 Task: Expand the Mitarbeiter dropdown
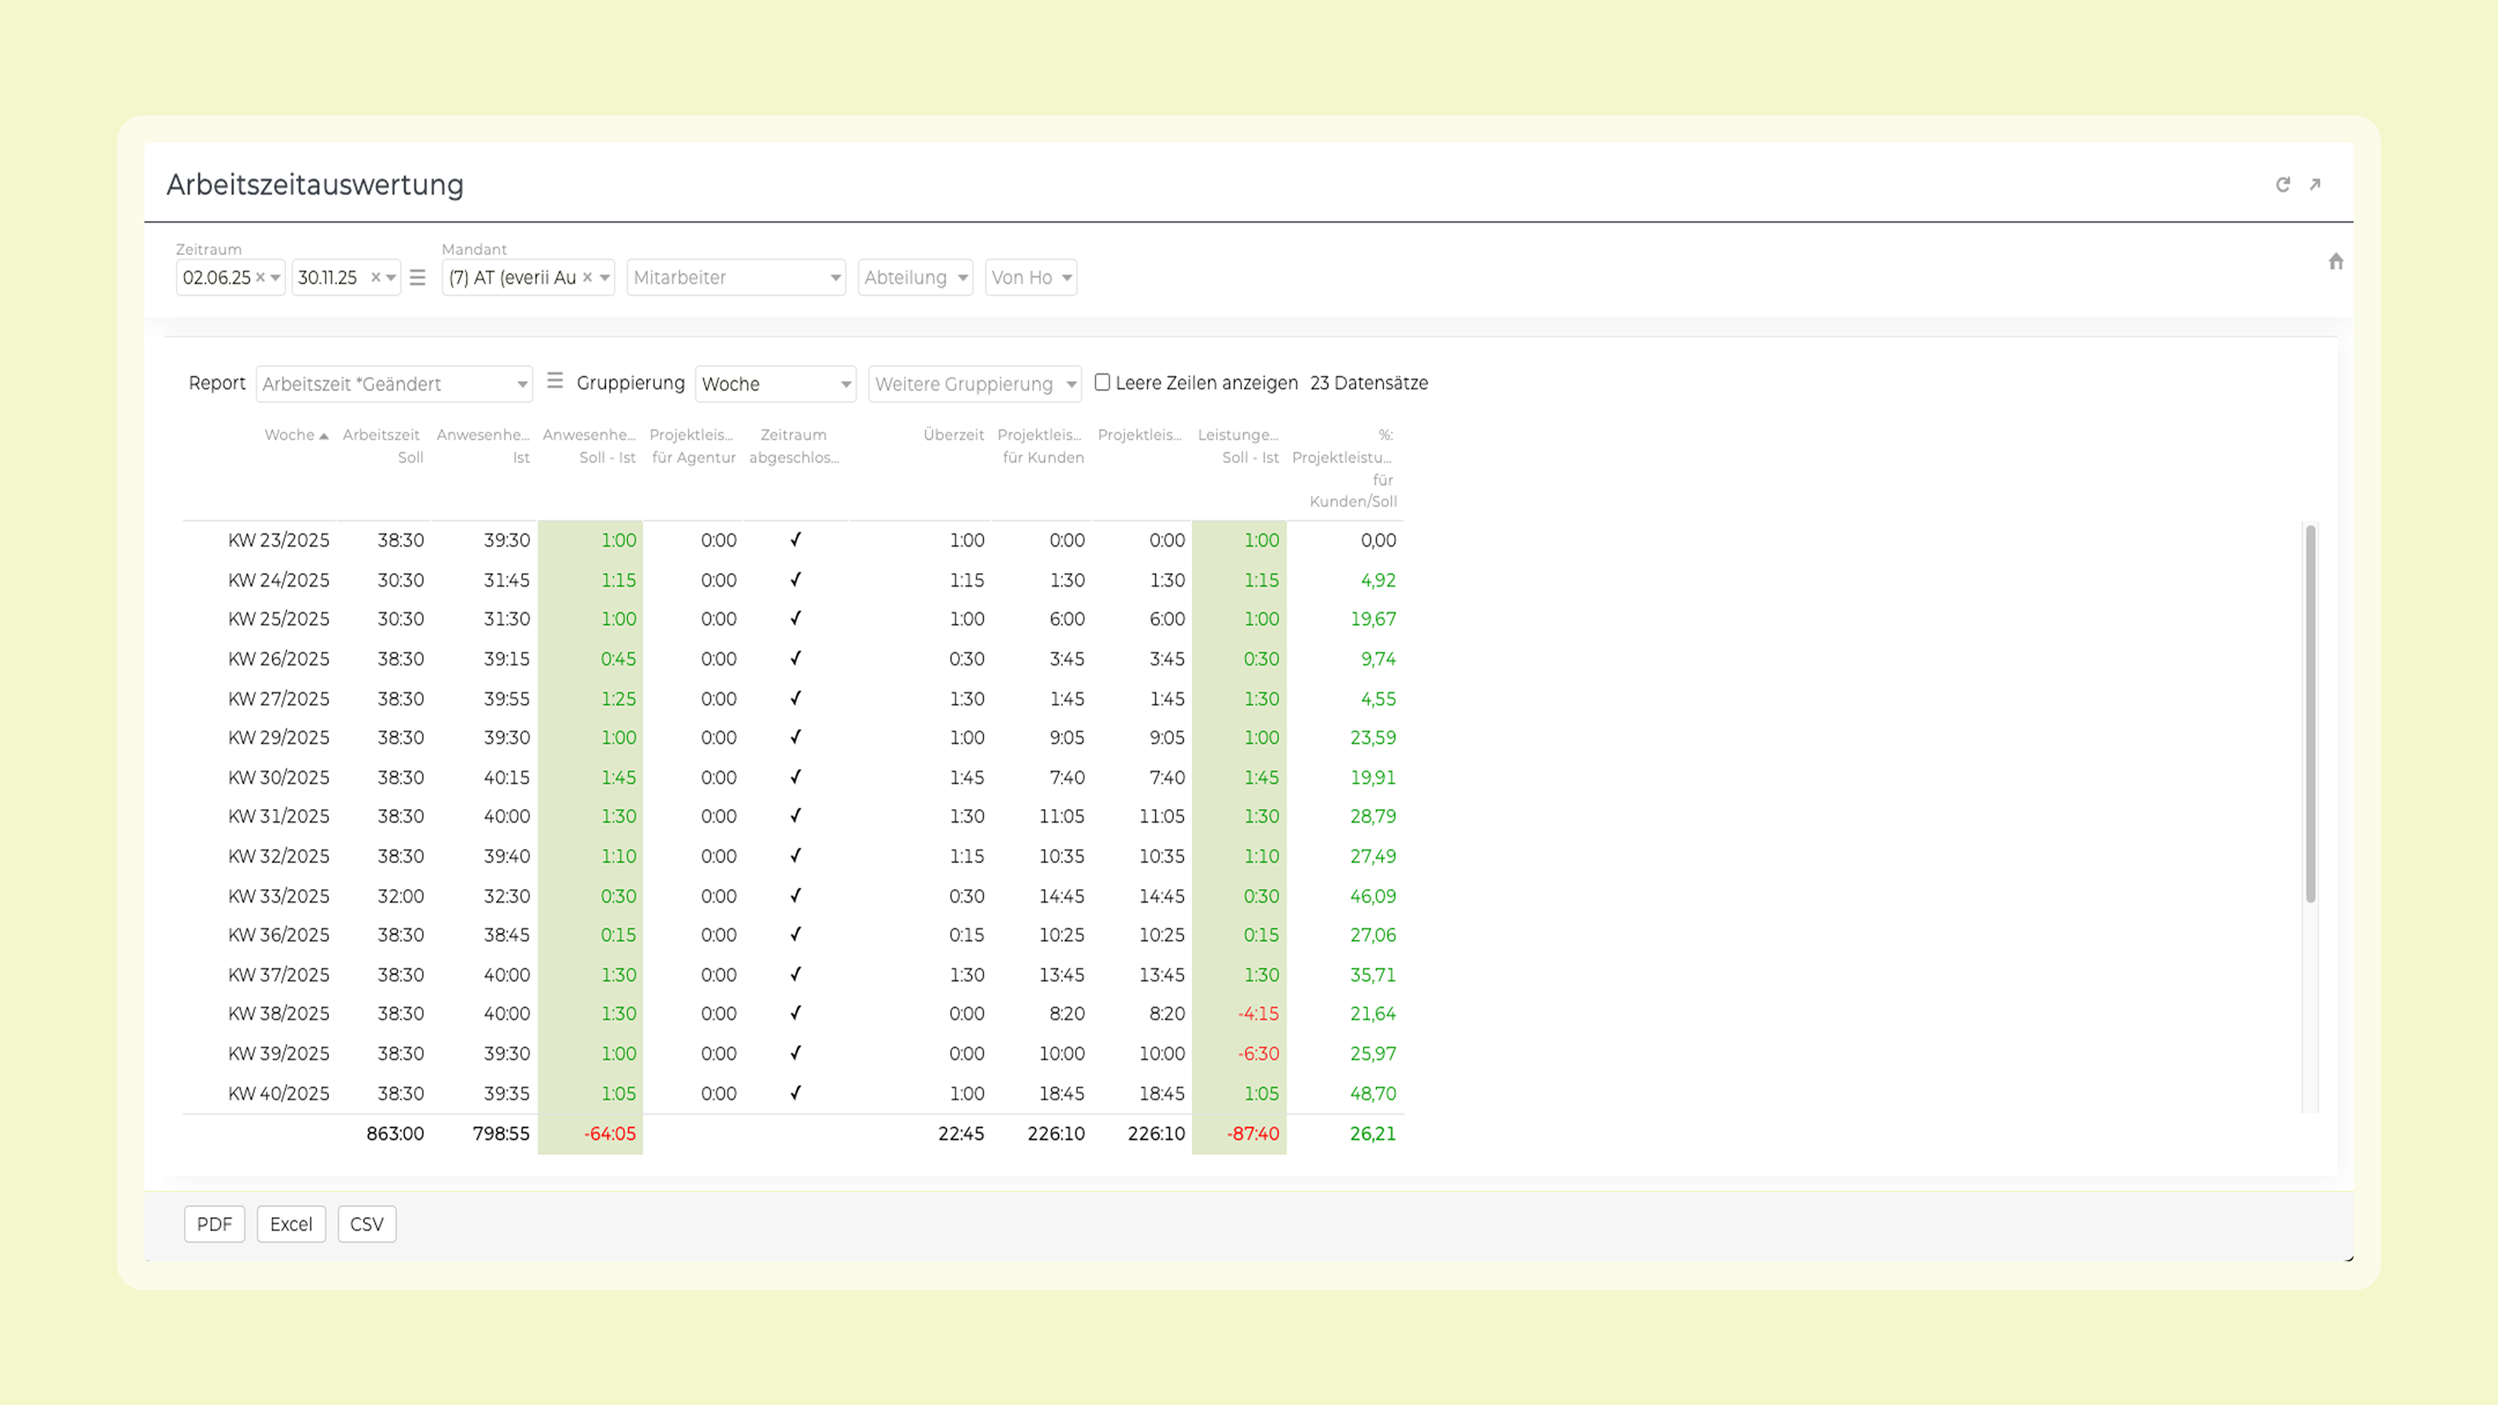coord(736,277)
